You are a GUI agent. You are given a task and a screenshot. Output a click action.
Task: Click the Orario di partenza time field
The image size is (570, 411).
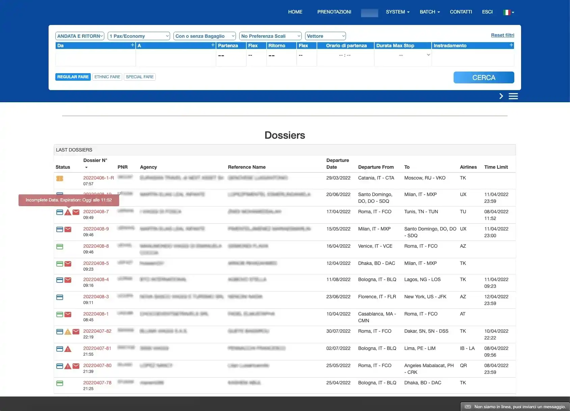[345, 55]
